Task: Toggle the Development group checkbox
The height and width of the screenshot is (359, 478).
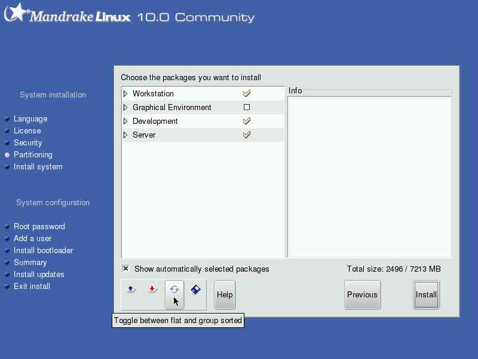Action: [247, 121]
